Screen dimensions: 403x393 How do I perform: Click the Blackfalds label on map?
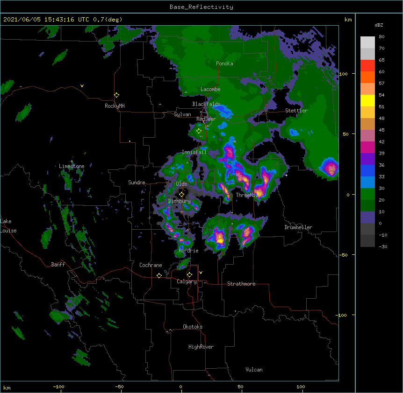(206, 104)
